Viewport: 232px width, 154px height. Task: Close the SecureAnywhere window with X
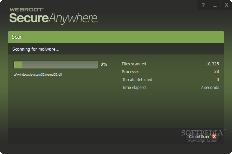pyautogui.click(x=227, y=5)
